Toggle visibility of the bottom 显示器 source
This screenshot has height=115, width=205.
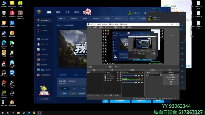[118, 80]
